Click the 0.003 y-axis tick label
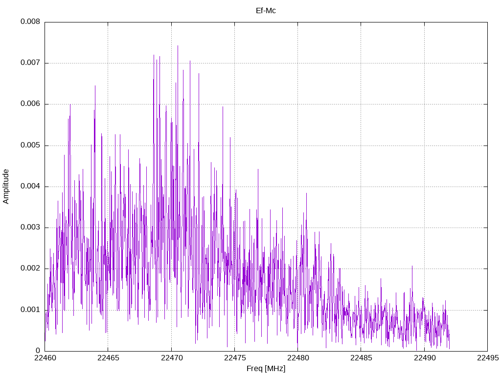This screenshot has height=375, width=501. pyautogui.click(x=30, y=228)
